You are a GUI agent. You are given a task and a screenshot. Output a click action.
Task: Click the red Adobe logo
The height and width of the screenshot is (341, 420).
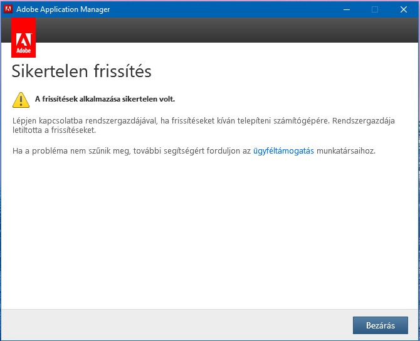coord(24,38)
